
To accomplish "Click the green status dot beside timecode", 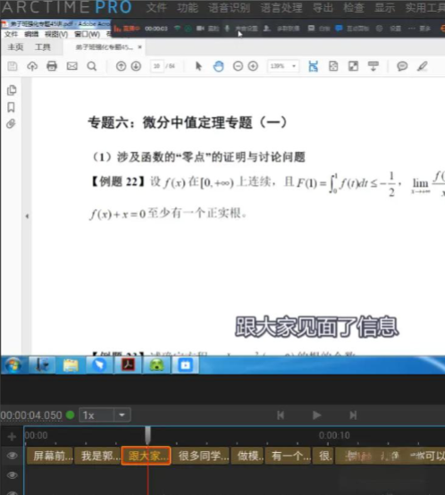I will tap(70, 415).
